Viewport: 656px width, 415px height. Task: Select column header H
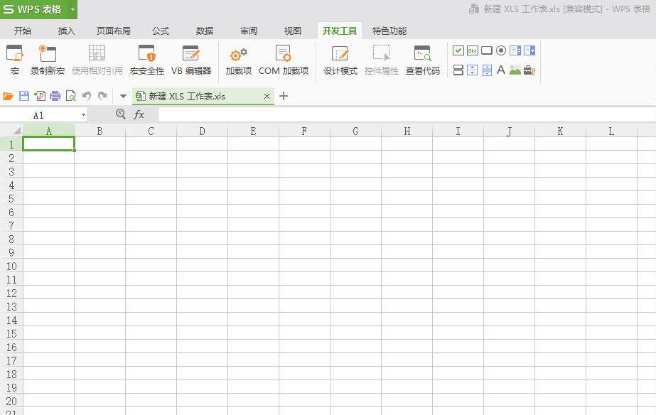click(x=407, y=131)
